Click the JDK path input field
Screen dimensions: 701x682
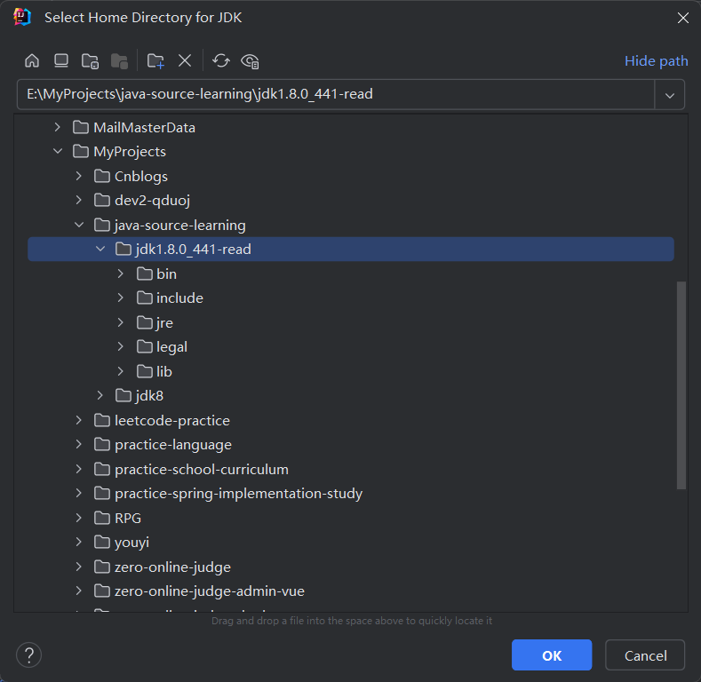pos(335,94)
